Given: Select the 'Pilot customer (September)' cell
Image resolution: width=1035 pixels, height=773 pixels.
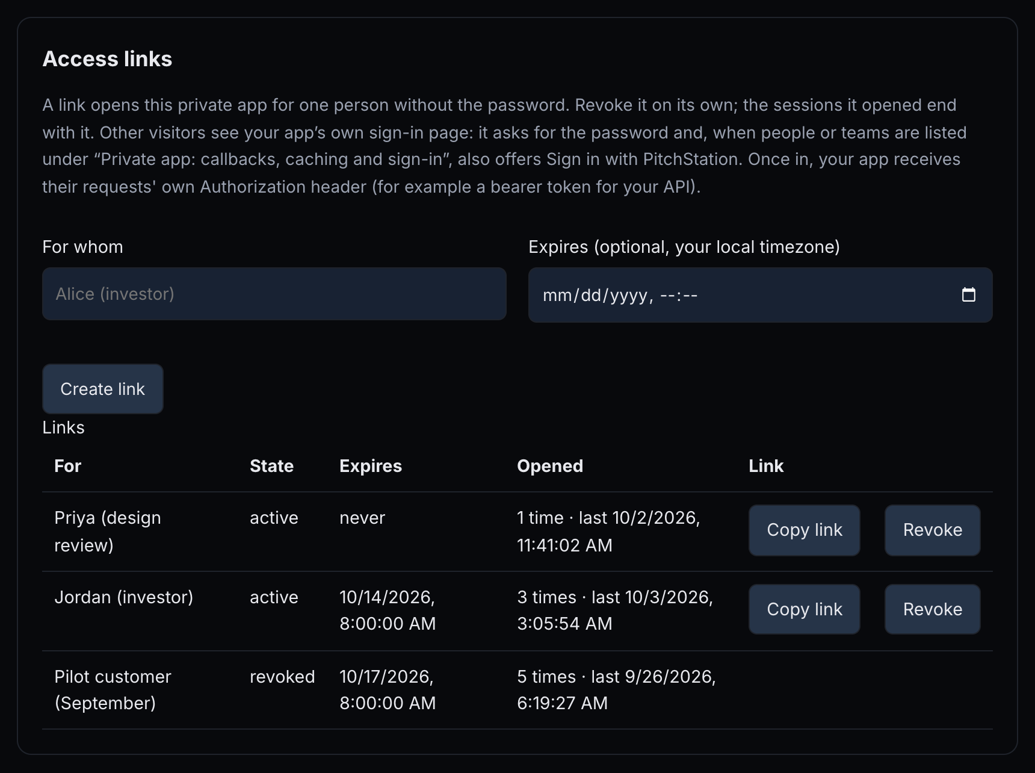Looking at the screenshot, I should point(113,690).
